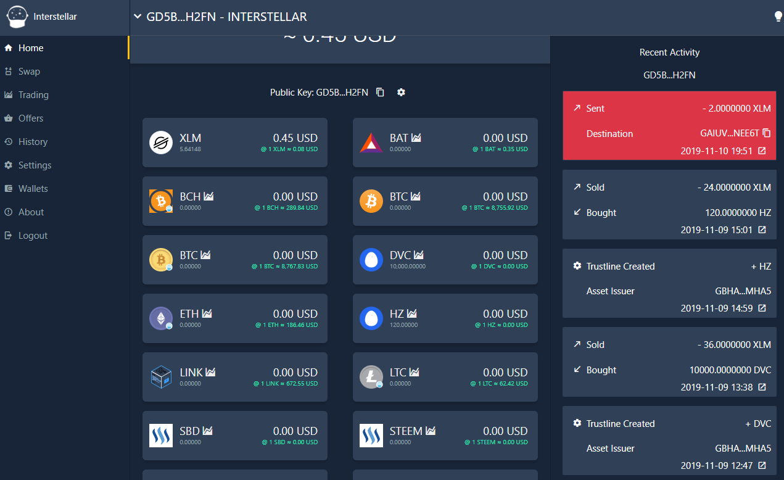Click the 10,000.00000 DVC balance amount

tap(408, 267)
